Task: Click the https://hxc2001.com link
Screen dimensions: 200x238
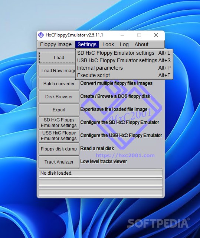Action: pyautogui.click(x=125, y=155)
